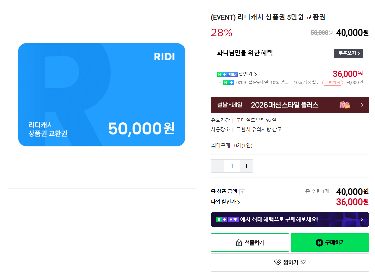Viewport: 375px width, 274px height.
Task: Click the gift box icon on 선물하기
Action: [239, 243]
